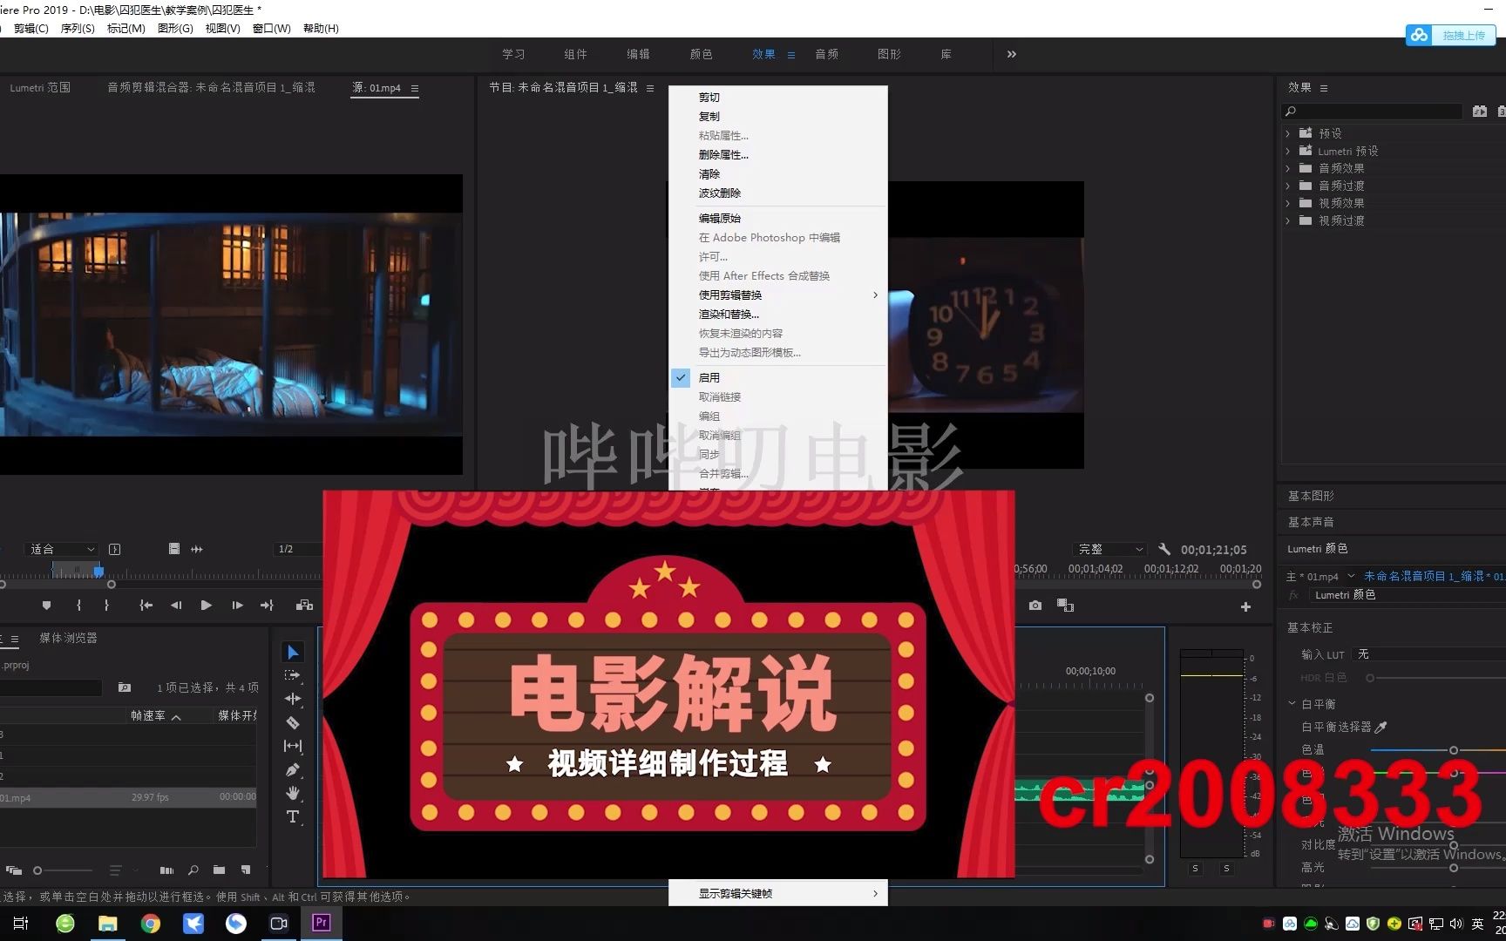
Task: Open 媒体浏览器 tab
Action: [x=68, y=638]
